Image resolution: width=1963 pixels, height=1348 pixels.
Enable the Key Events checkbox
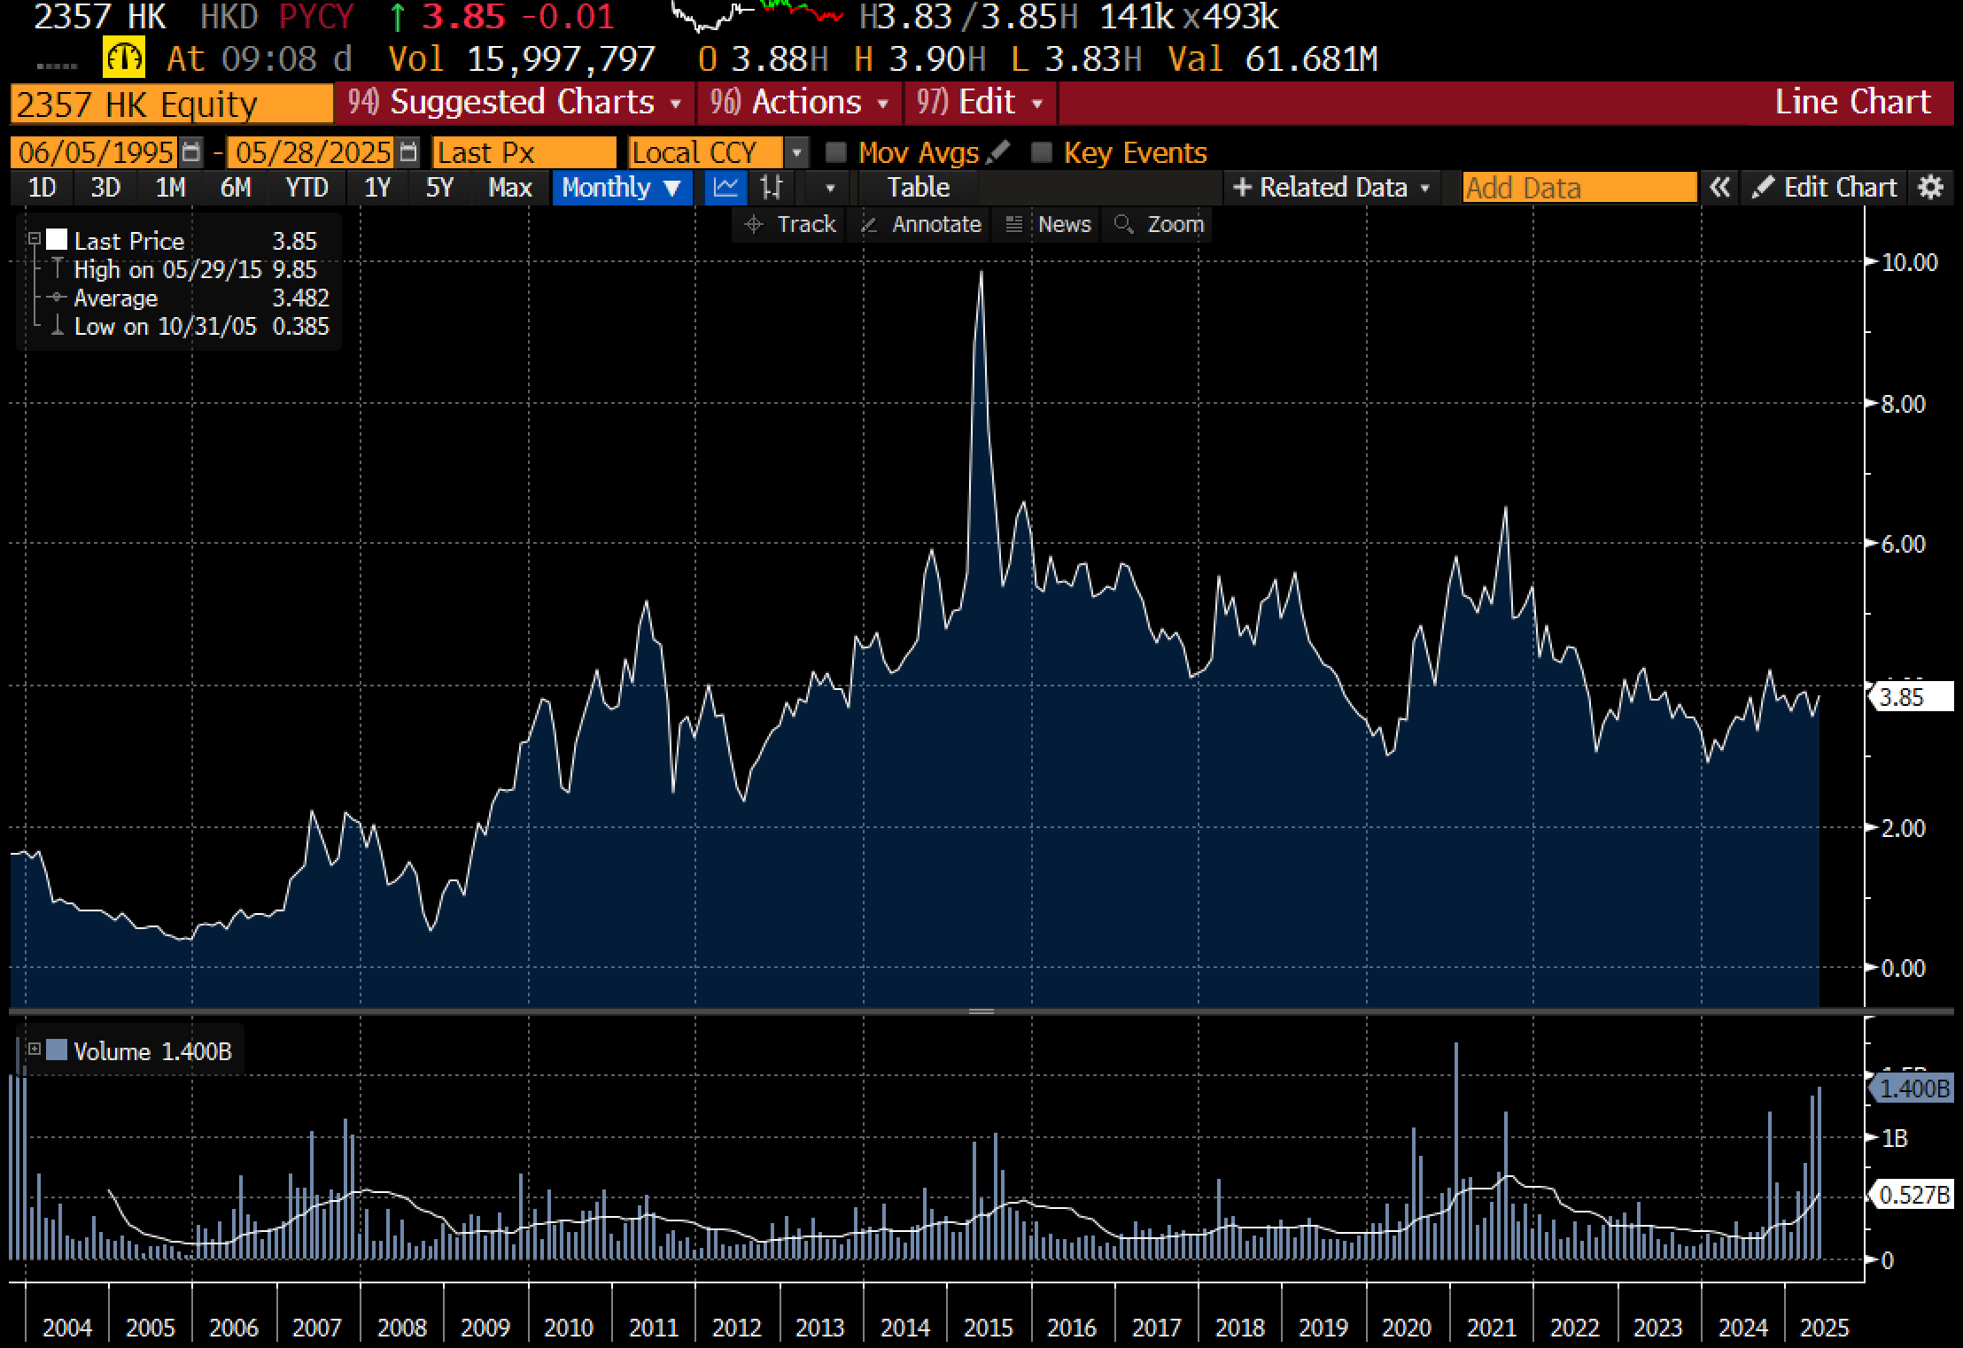(1042, 152)
